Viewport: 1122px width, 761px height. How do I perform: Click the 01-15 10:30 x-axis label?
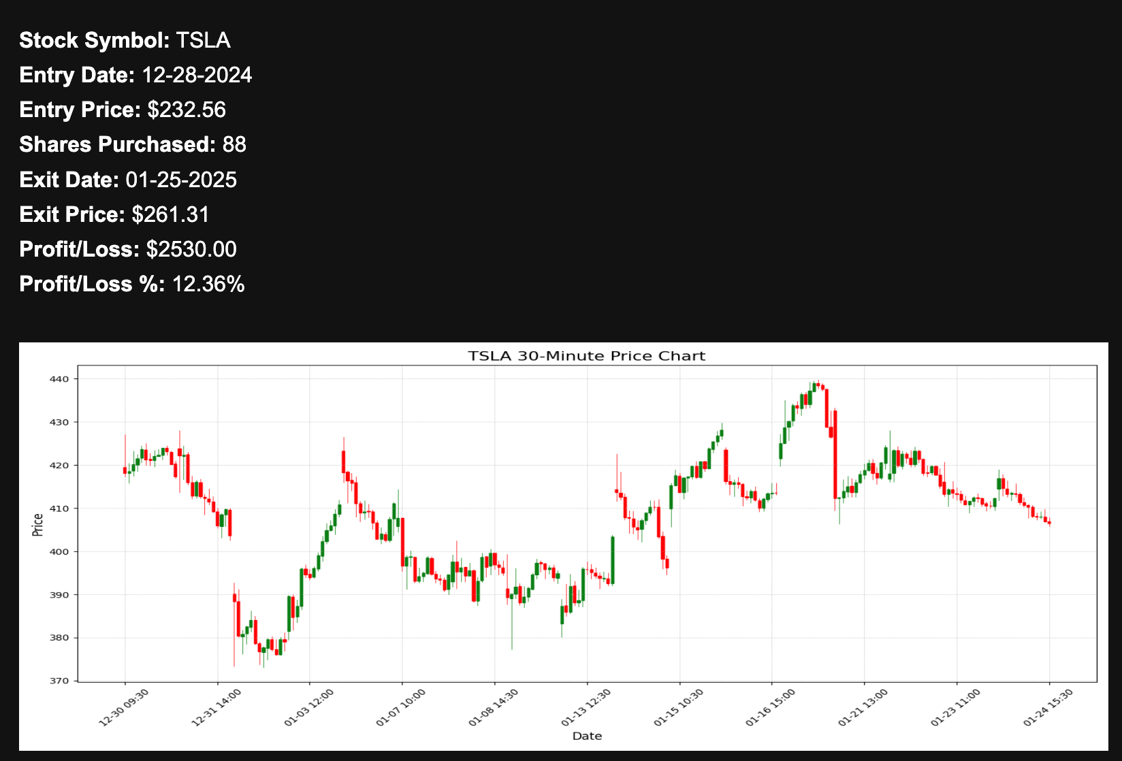point(679,707)
